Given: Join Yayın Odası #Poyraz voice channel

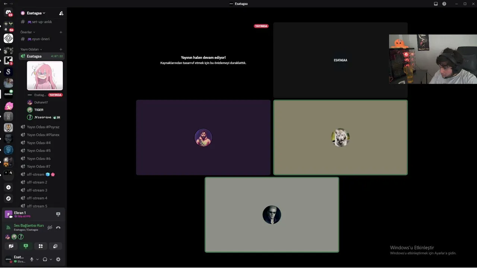Looking at the screenshot, I should point(42,127).
